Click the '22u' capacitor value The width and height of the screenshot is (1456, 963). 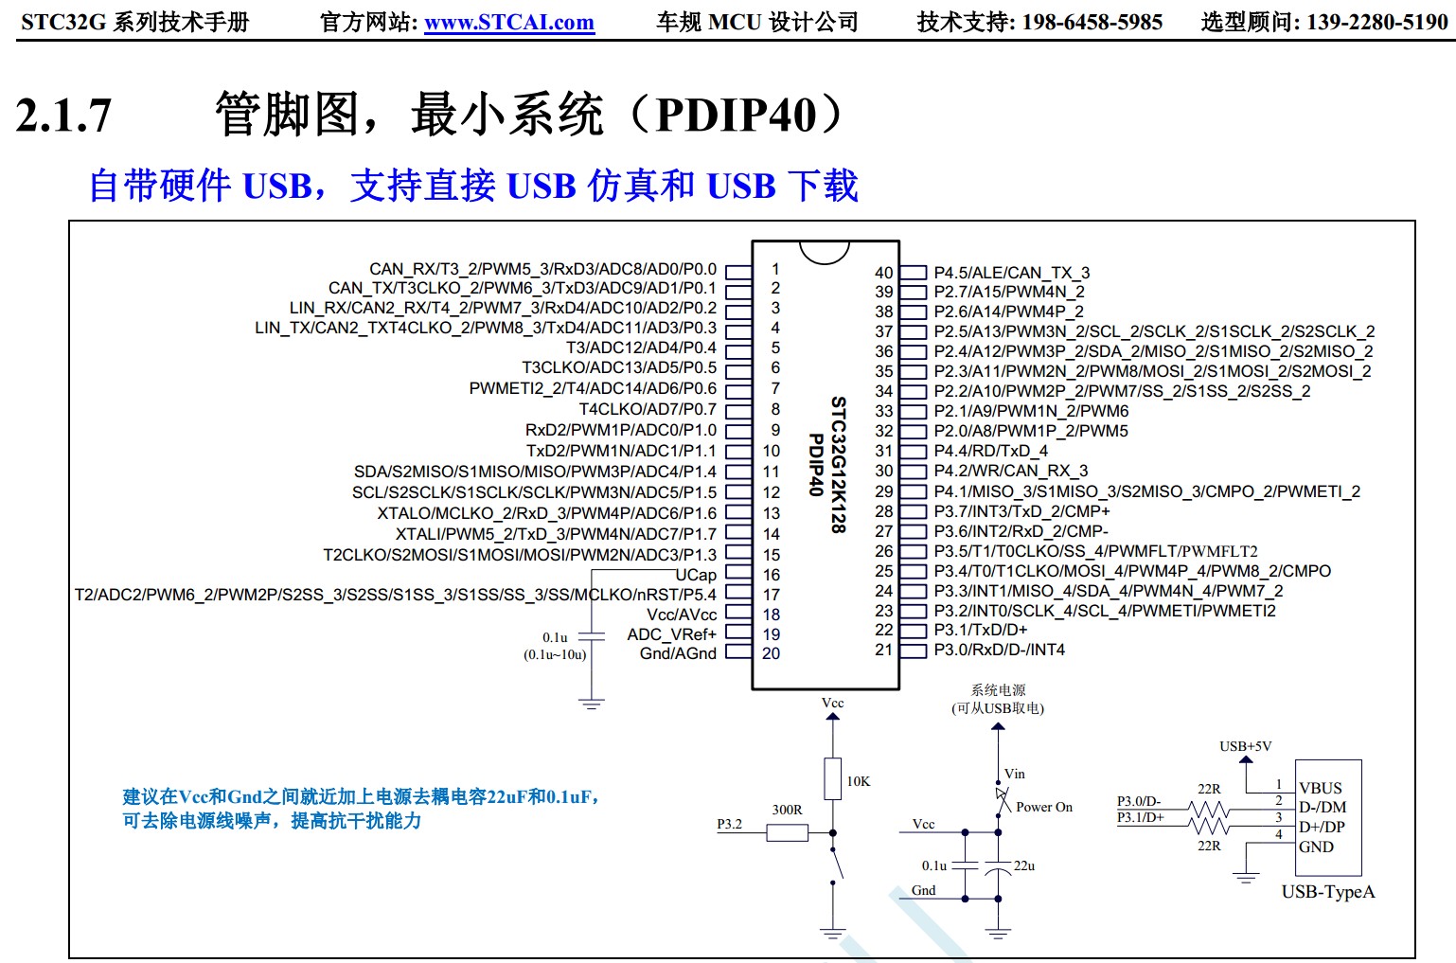tap(1024, 865)
